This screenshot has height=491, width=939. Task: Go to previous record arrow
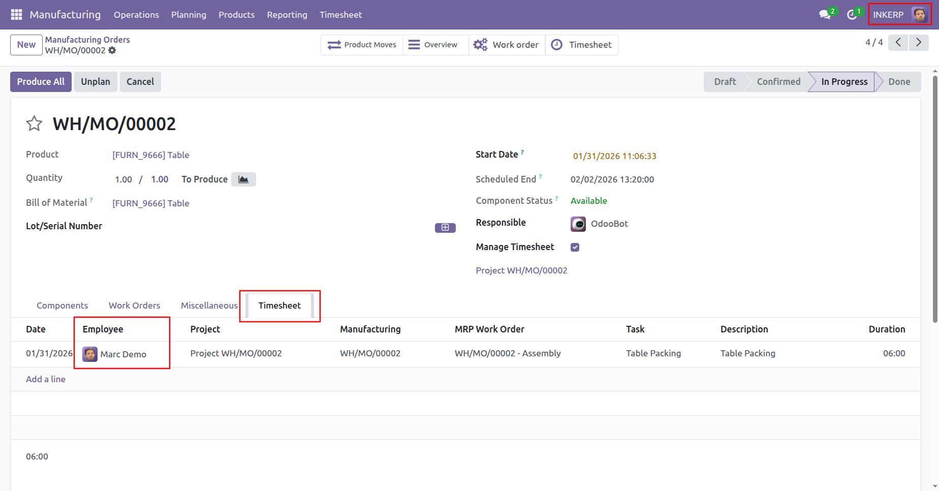(898, 43)
